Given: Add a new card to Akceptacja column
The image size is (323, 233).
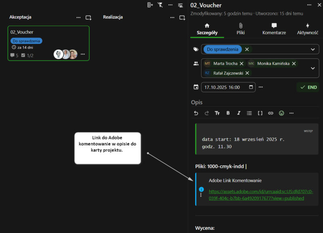Looking at the screenshot, I should [x=88, y=18].
